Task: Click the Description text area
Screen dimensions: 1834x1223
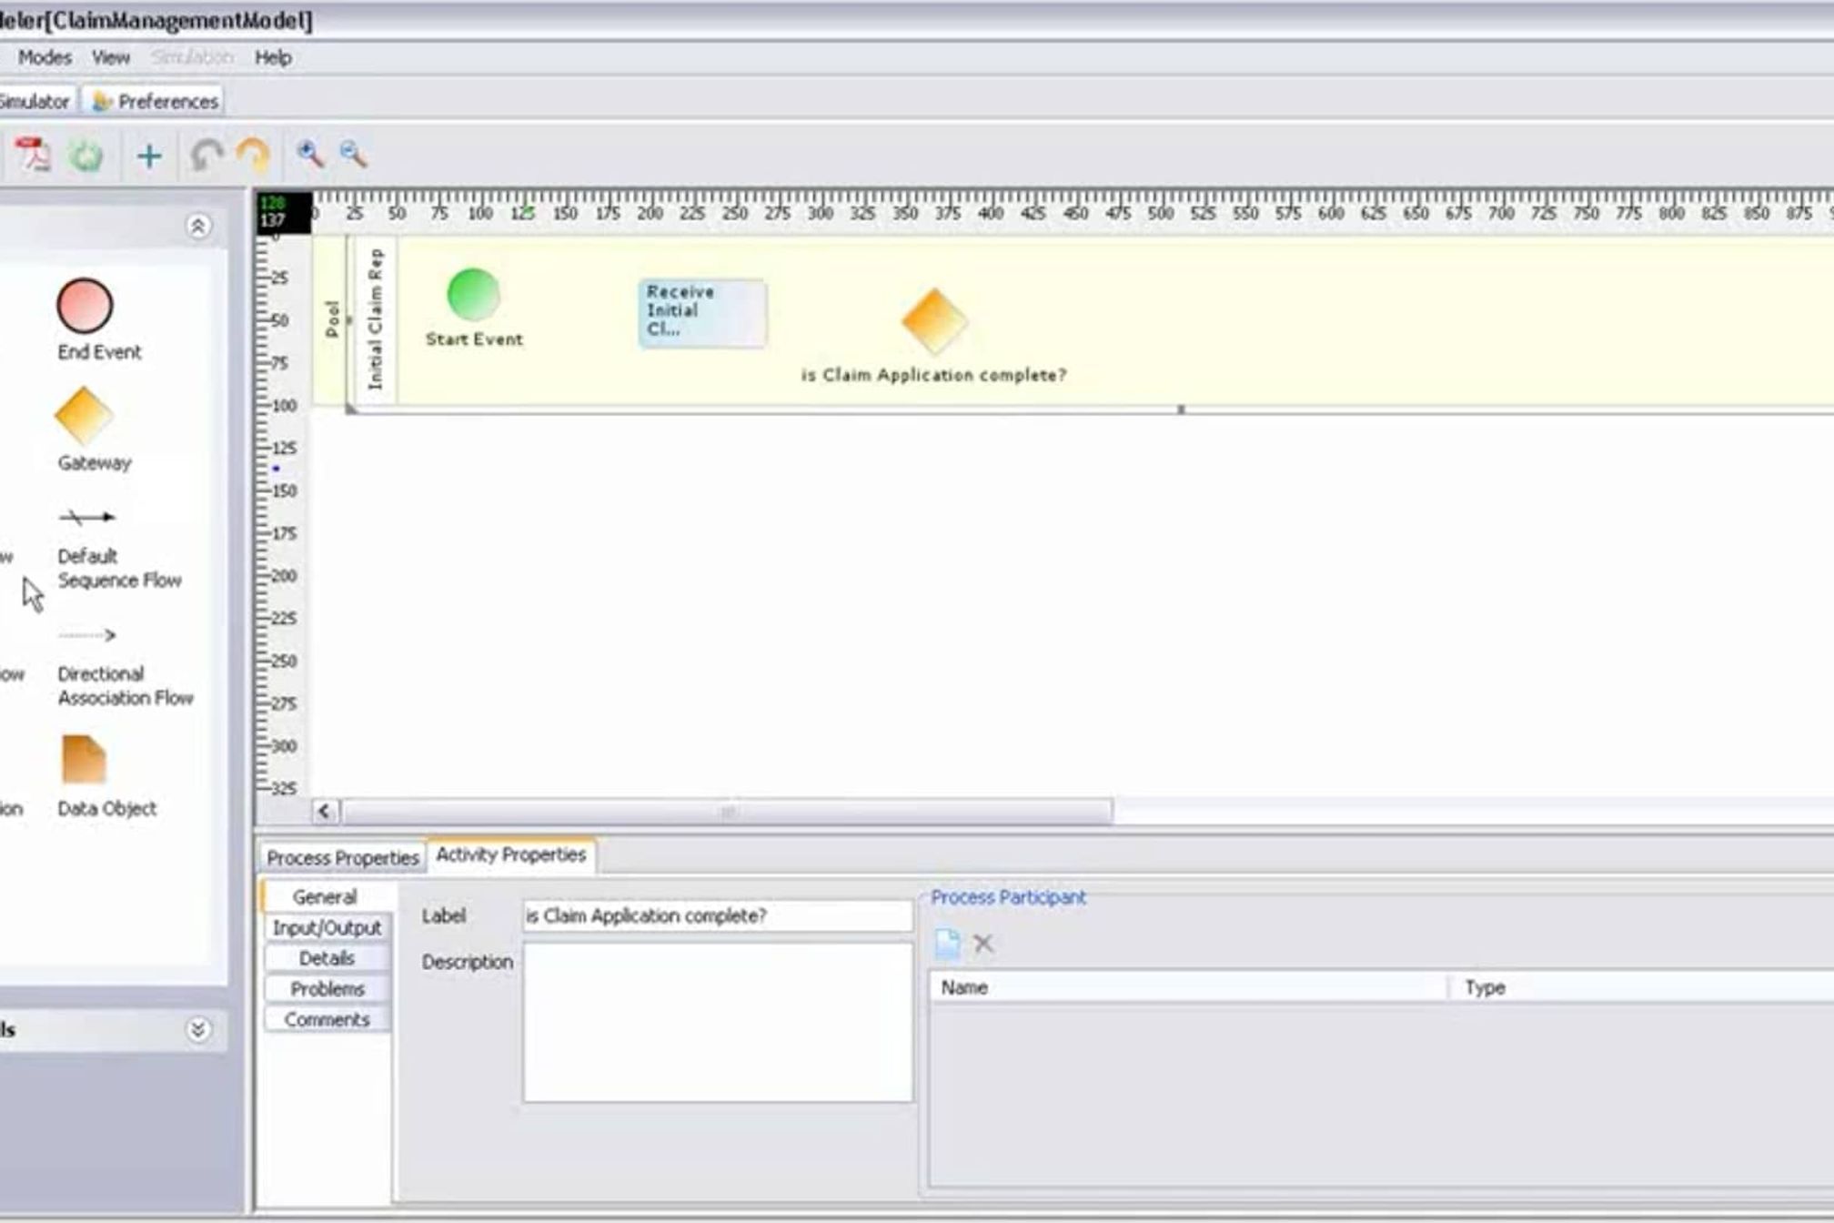Action: coord(717,1022)
